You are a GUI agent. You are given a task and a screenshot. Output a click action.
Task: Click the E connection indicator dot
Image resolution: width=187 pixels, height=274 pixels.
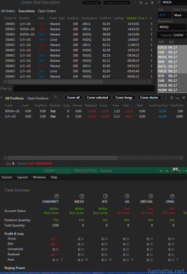[x=167, y=171]
